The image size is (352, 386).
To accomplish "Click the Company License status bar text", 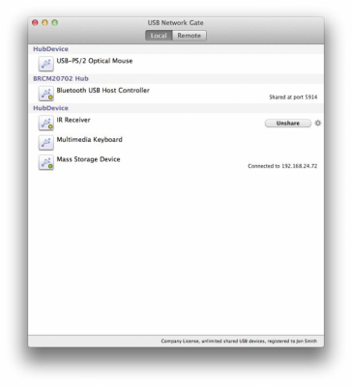I will [x=239, y=341].
